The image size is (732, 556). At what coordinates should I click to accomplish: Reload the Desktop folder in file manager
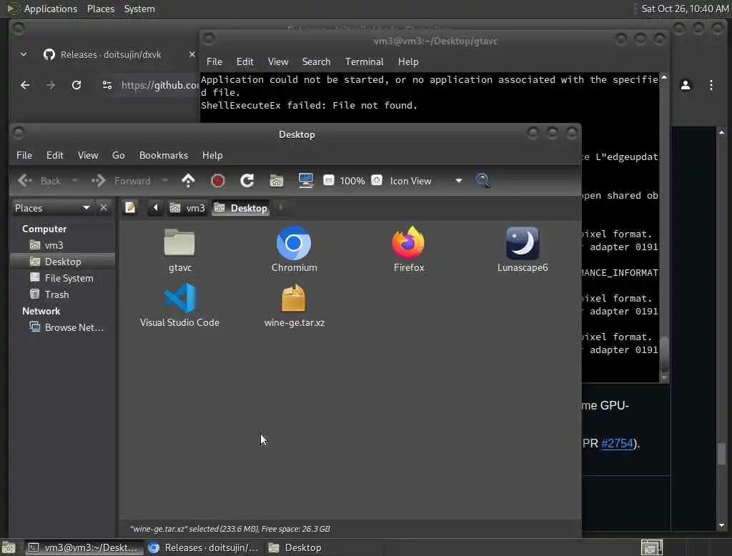(x=247, y=181)
